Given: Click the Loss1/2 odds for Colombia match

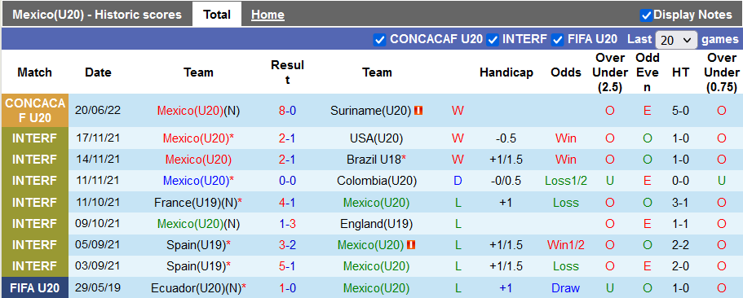Looking at the screenshot, I should [x=566, y=181].
